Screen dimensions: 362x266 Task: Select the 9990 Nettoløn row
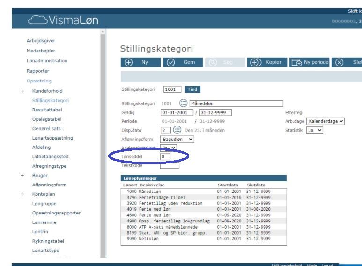click(x=204, y=239)
